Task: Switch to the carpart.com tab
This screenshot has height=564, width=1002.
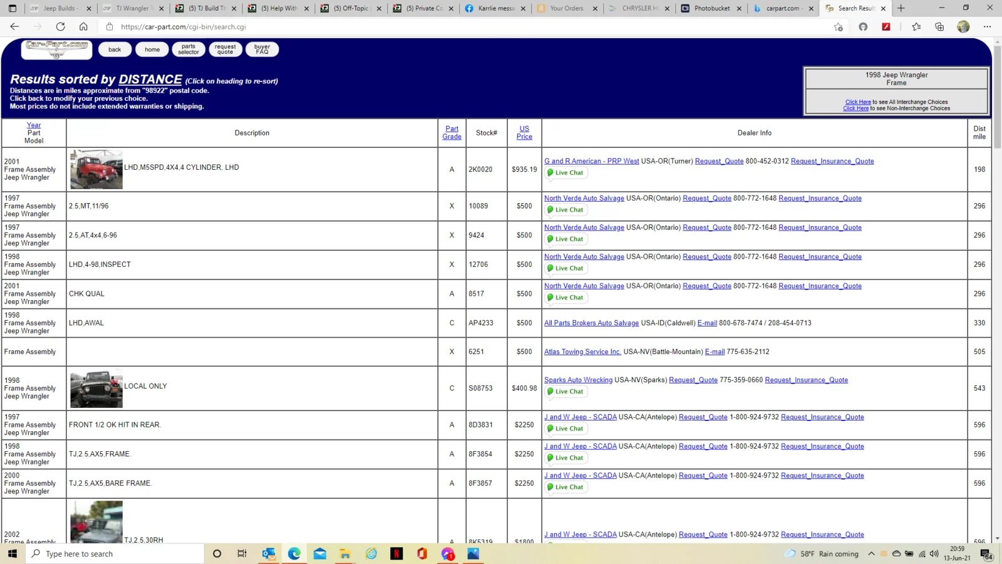Action: coord(783,8)
